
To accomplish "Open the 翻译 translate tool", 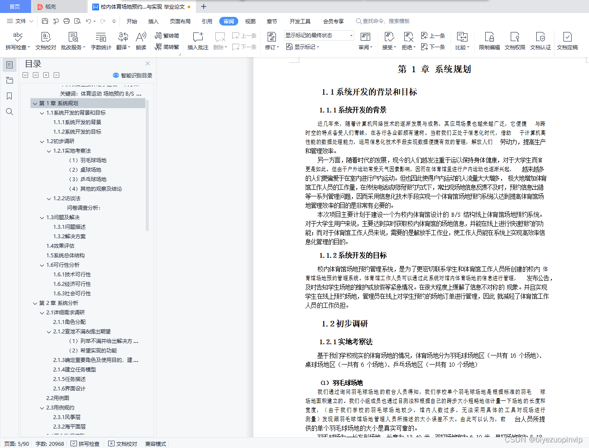I will click(123, 41).
